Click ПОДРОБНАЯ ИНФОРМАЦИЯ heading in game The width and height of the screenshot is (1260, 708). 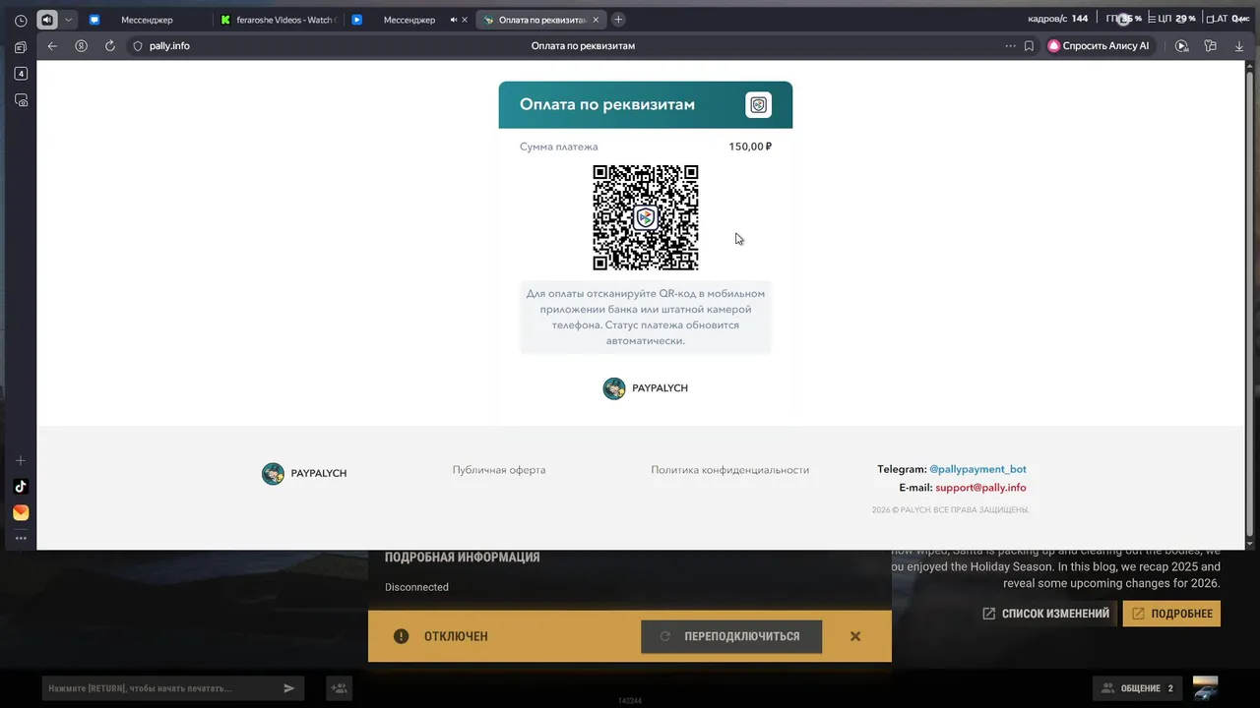(462, 558)
